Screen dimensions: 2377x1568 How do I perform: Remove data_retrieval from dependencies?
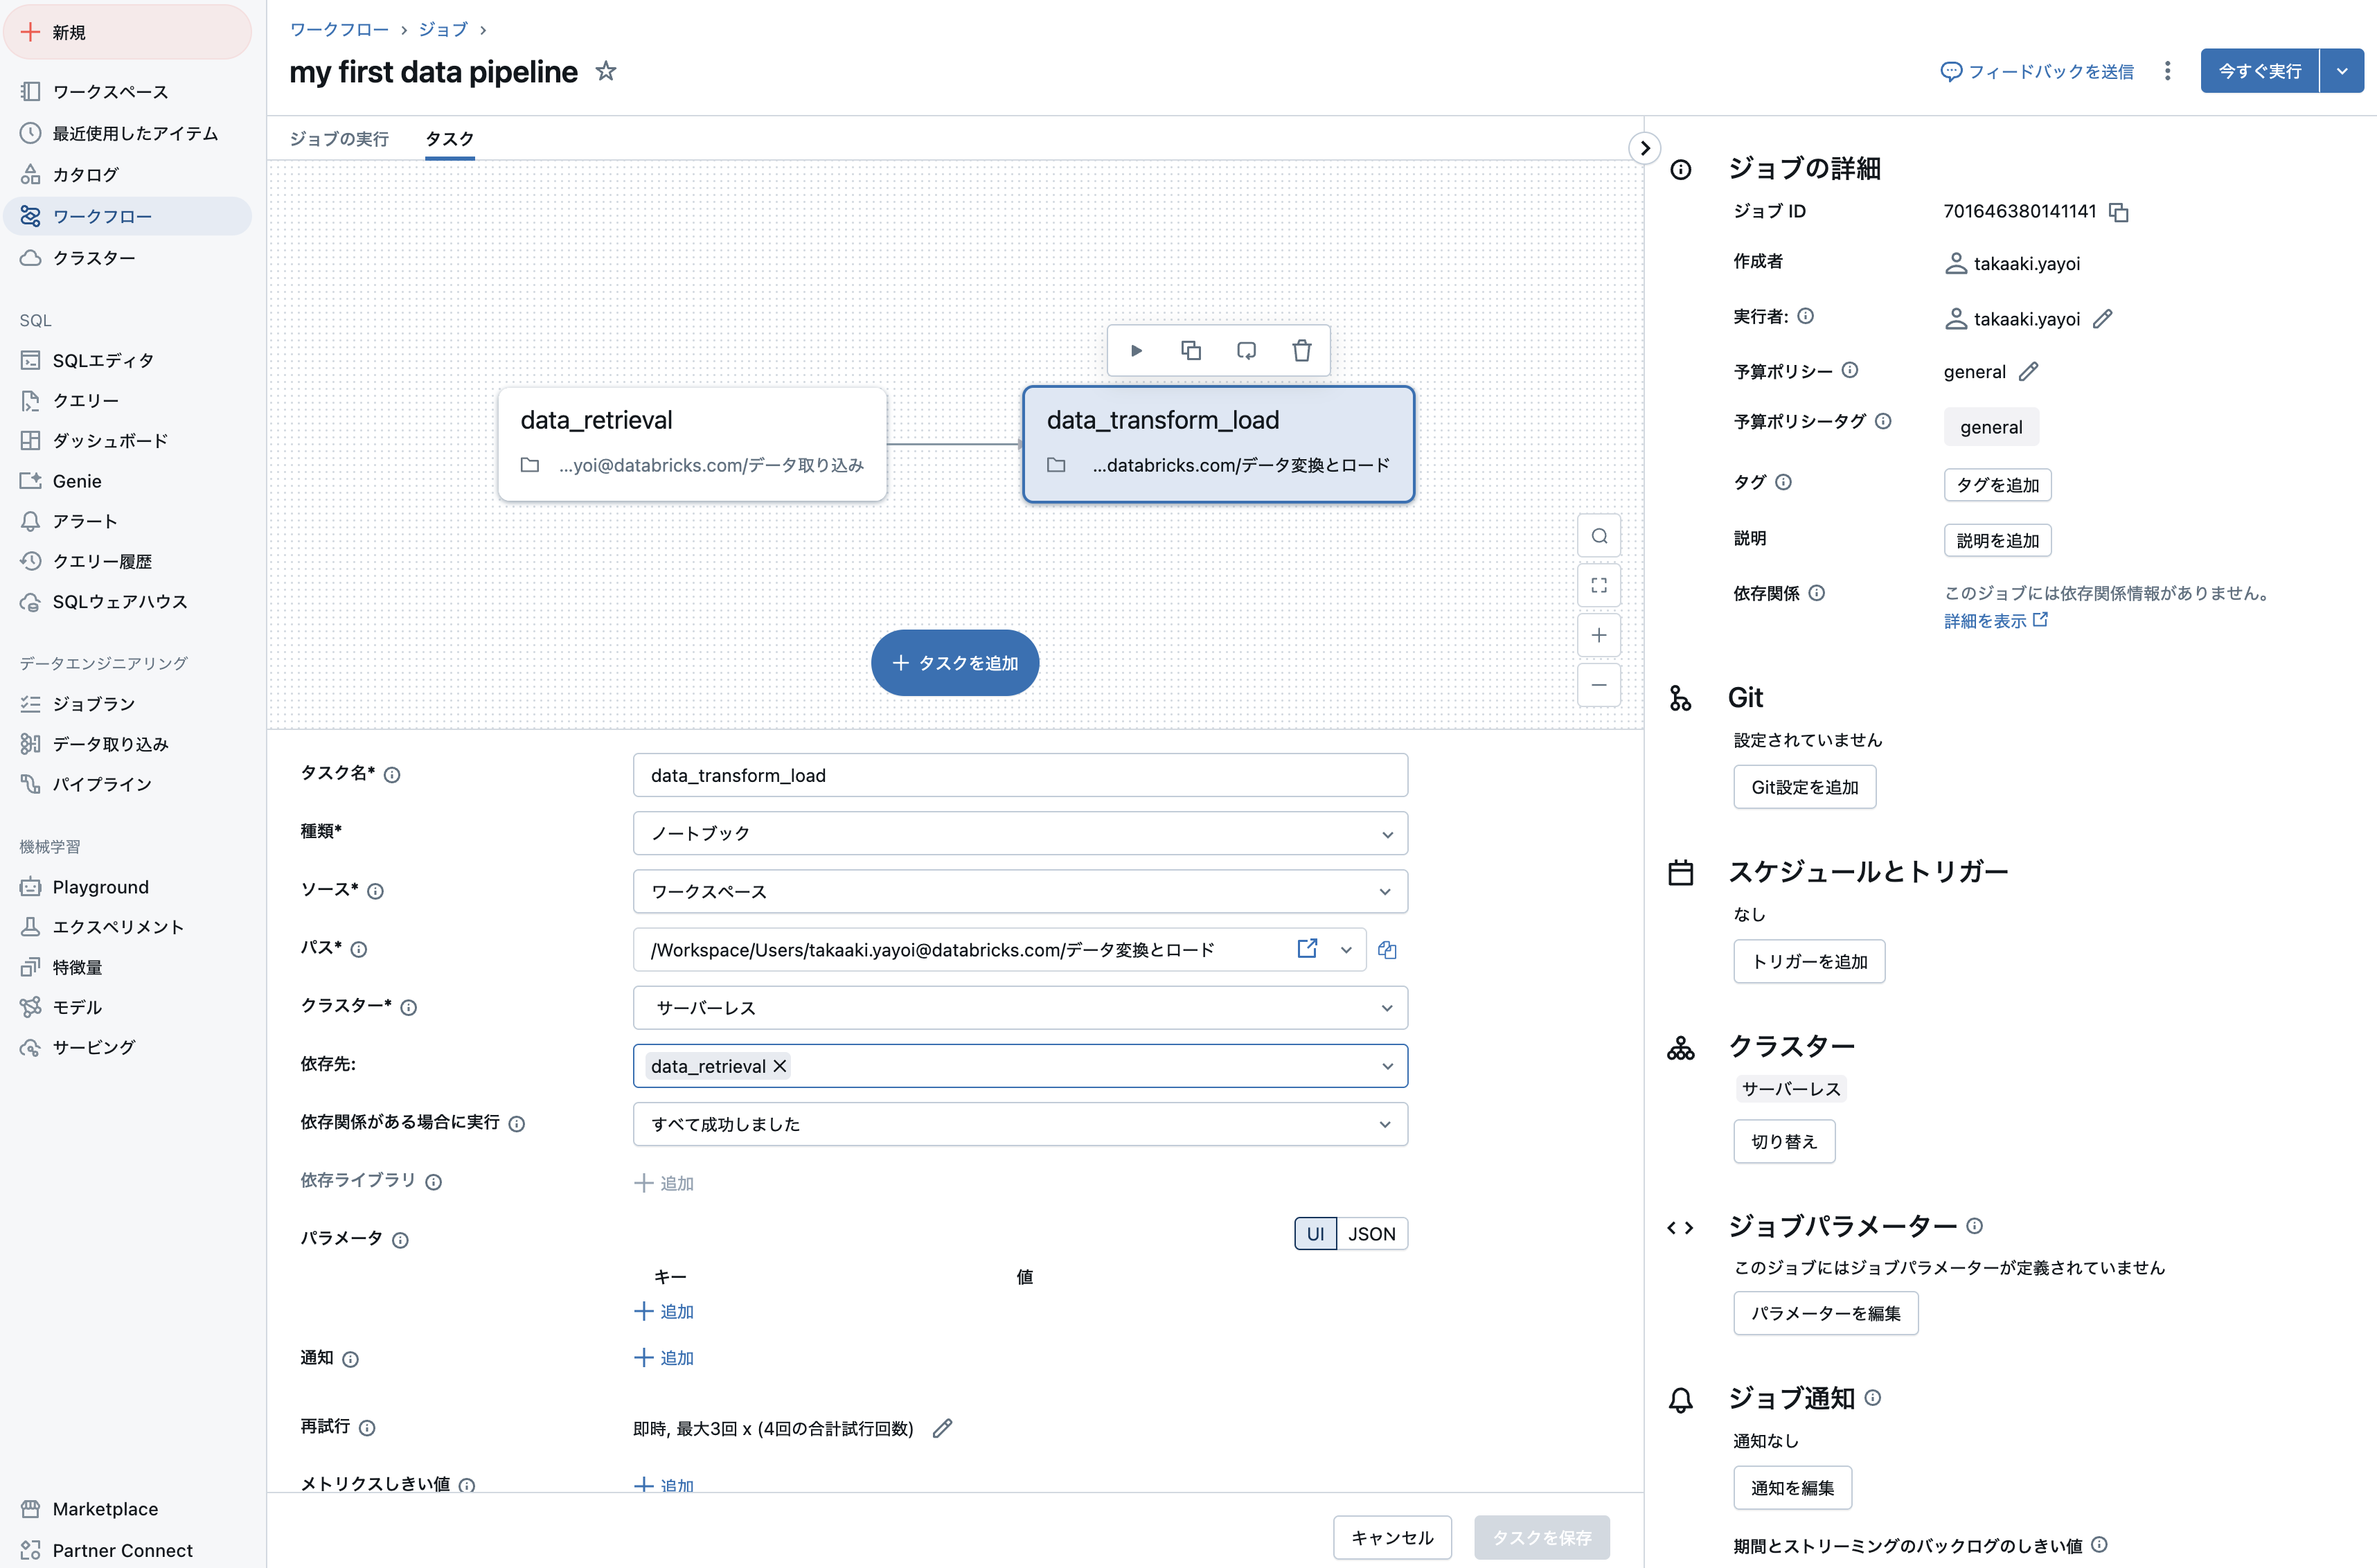point(780,1066)
